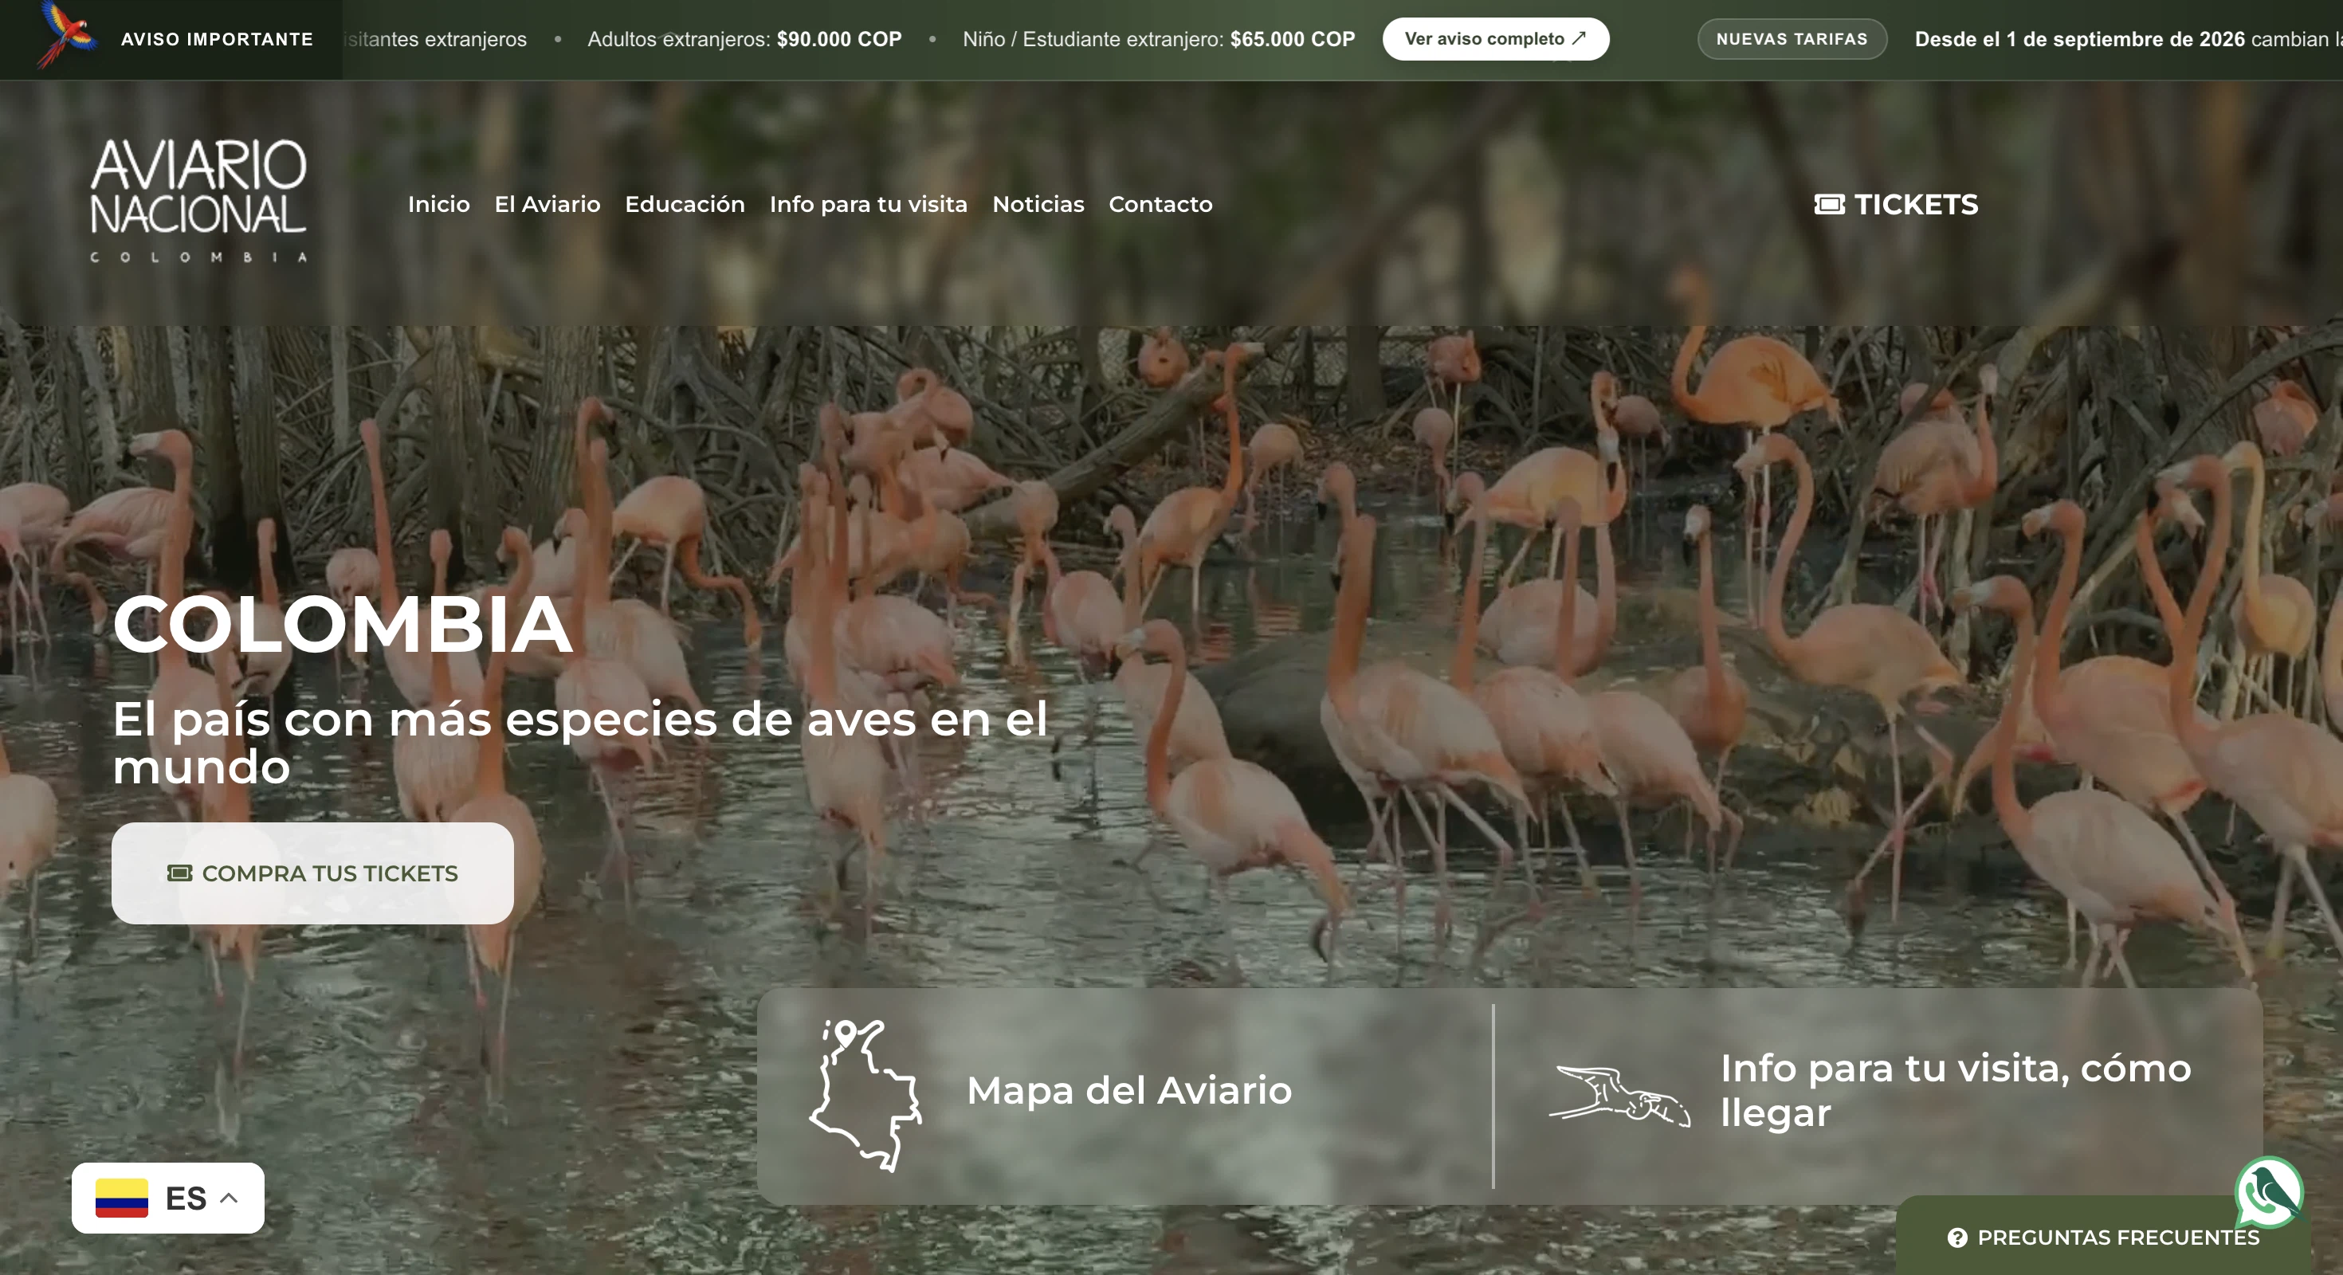Click 'Adultos extranjeros: $90.000 COP' text
The image size is (2343, 1275).
click(x=744, y=39)
